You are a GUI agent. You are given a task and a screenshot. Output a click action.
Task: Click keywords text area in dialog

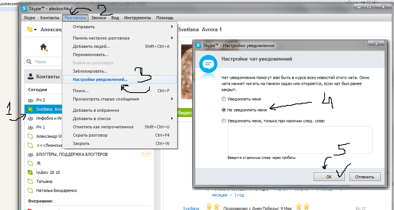click(x=300, y=140)
